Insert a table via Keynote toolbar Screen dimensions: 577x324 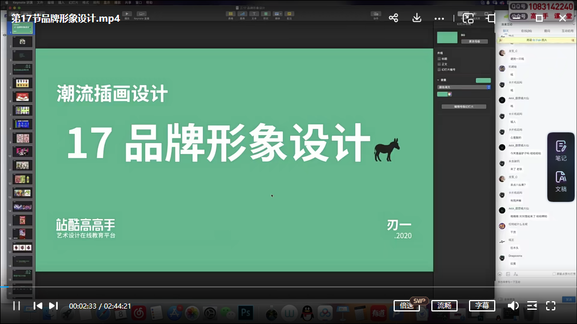coord(231,15)
